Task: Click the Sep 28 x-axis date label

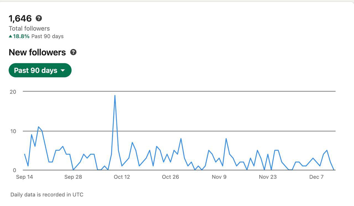Action: [73, 177]
